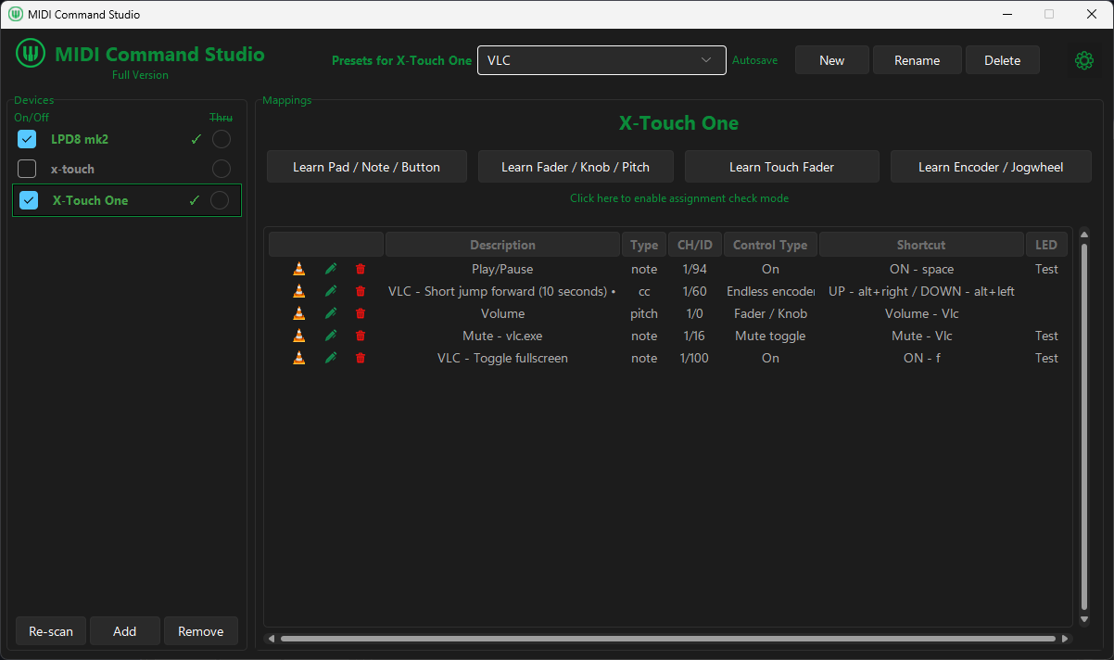The image size is (1114, 660).
Task: Toggle Thru radio for LPD8 mk2
Action: point(221,139)
